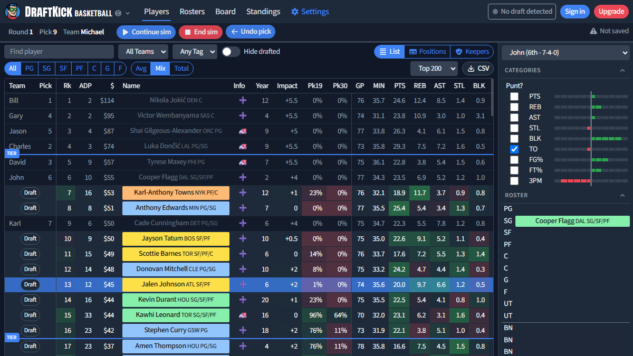Open the All Teams dropdown
633x356 pixels.
point(143,52)
